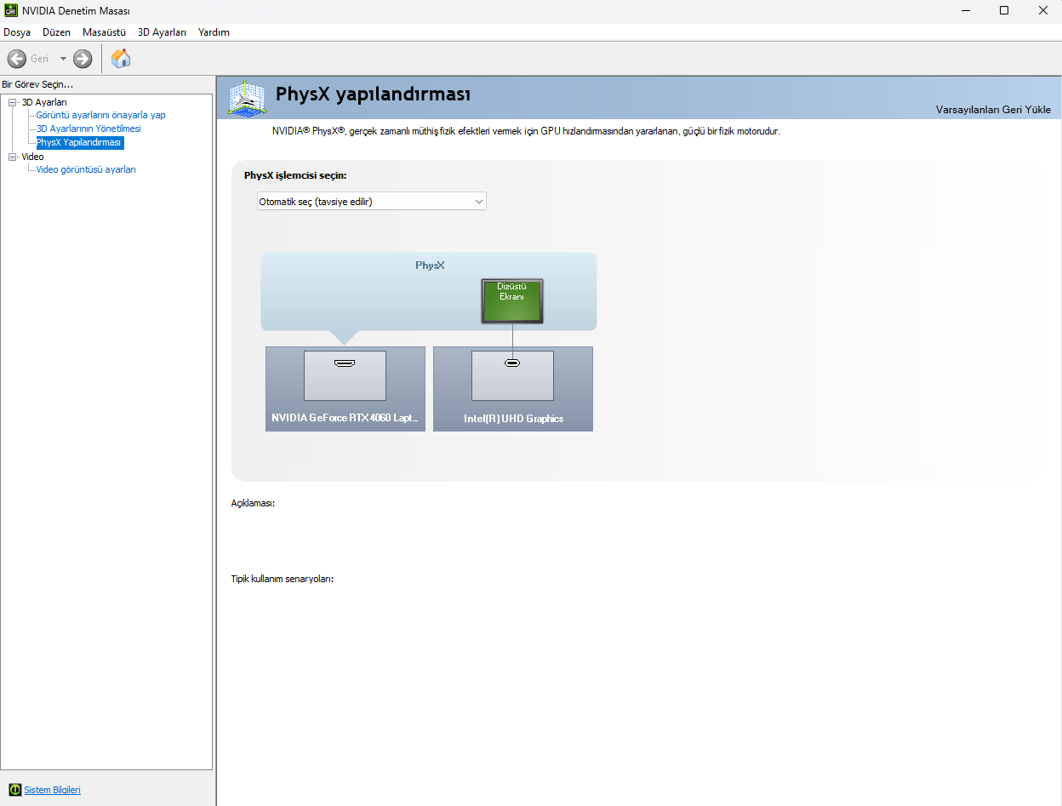
Task: Click the Bir Görev Seçin... label
Action: pyautogui.click(x=37, y=84)
